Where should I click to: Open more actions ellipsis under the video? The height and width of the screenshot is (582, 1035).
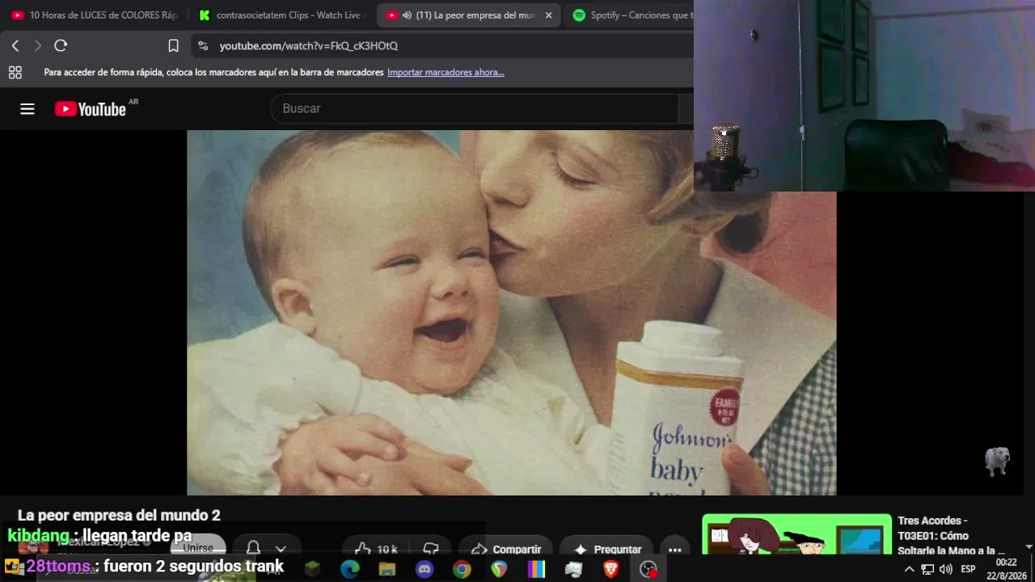pos(675,550)
